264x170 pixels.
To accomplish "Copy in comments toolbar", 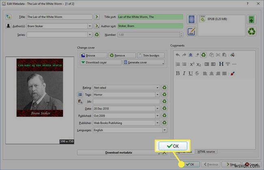I will click(212, 55).
